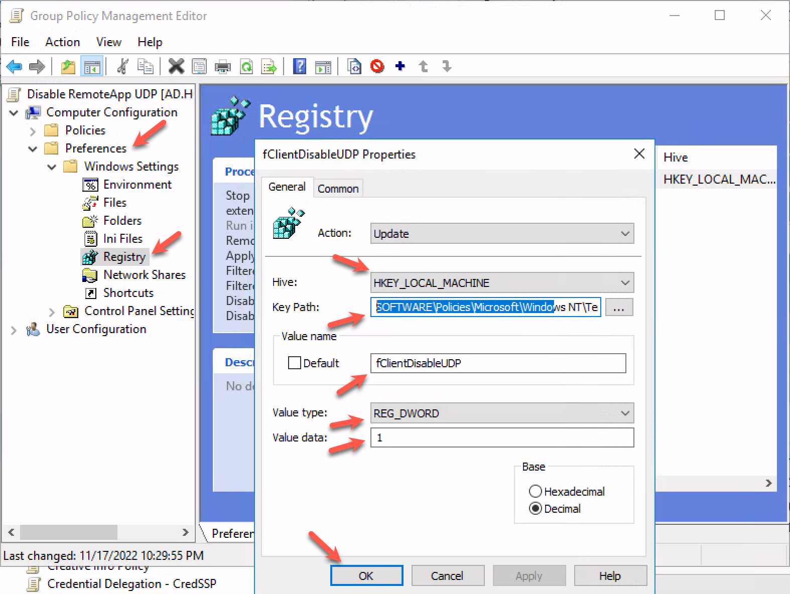This screenshot has height=594, width=790.
Task: Open the Help menu
Action: (x=150, y=42)
